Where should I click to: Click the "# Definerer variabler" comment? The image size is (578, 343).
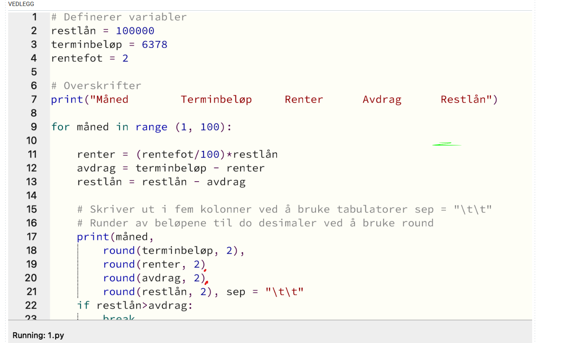pos(119,17)
